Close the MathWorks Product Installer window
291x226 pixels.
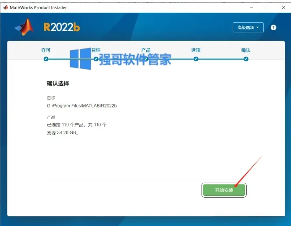pos(284,7)
